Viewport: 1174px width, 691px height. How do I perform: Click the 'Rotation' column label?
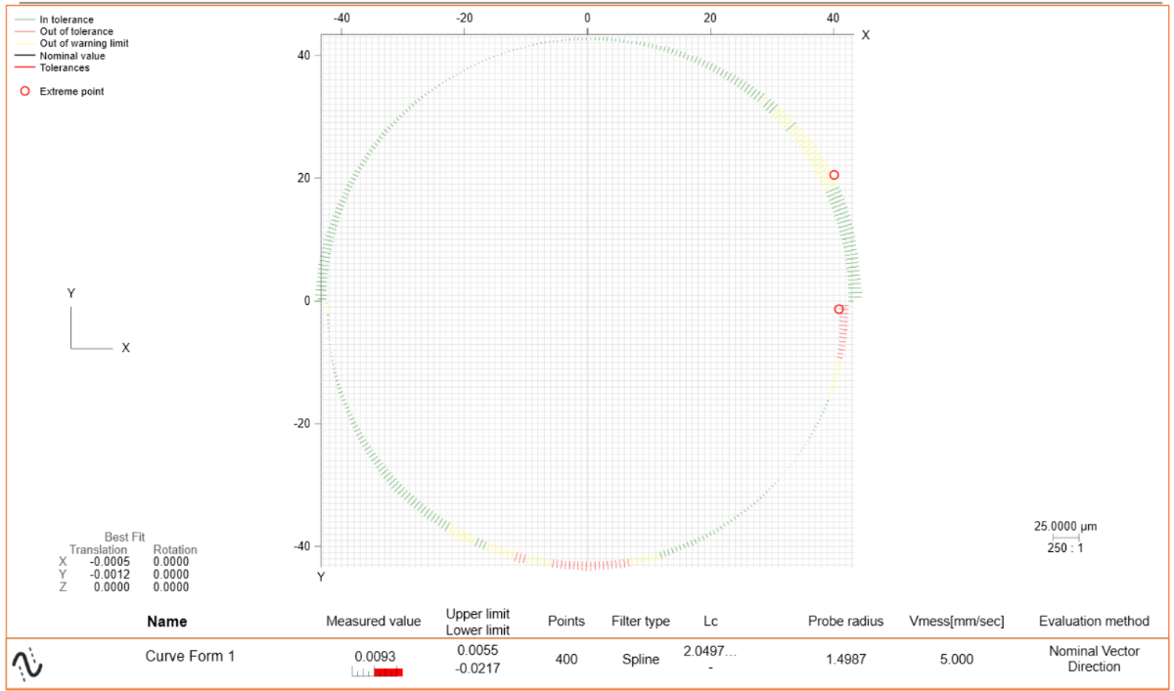[175, 550]
